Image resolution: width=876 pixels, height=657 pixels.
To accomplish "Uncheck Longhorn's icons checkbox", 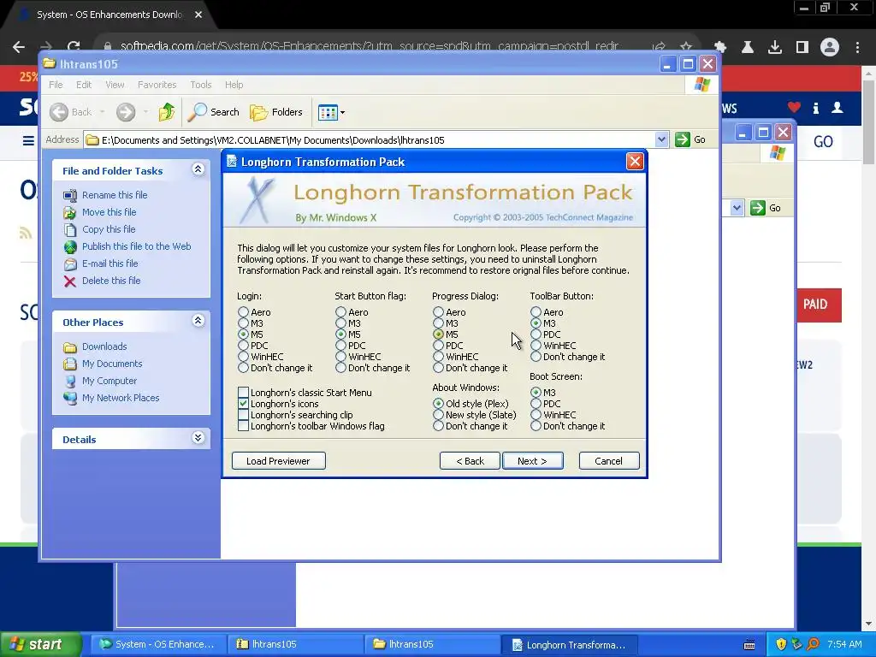I will point(243,404).
